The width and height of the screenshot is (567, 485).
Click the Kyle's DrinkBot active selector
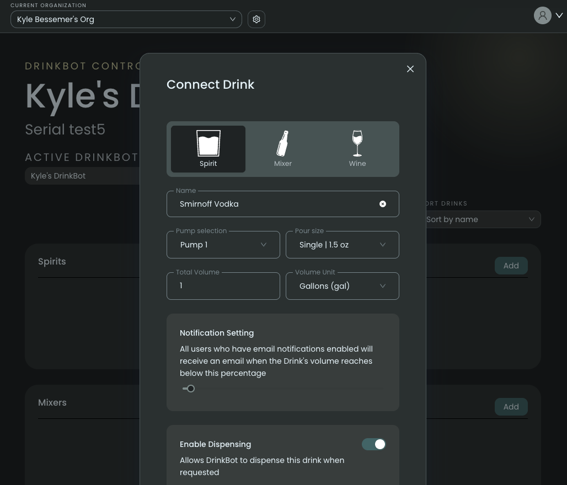click(83, 176)
